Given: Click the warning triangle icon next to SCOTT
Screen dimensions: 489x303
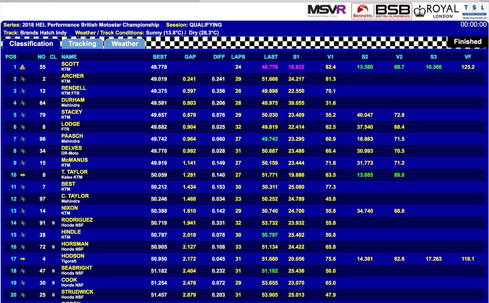Looking at the screenshot, I should pyautogui.click(x=22, y=67).
